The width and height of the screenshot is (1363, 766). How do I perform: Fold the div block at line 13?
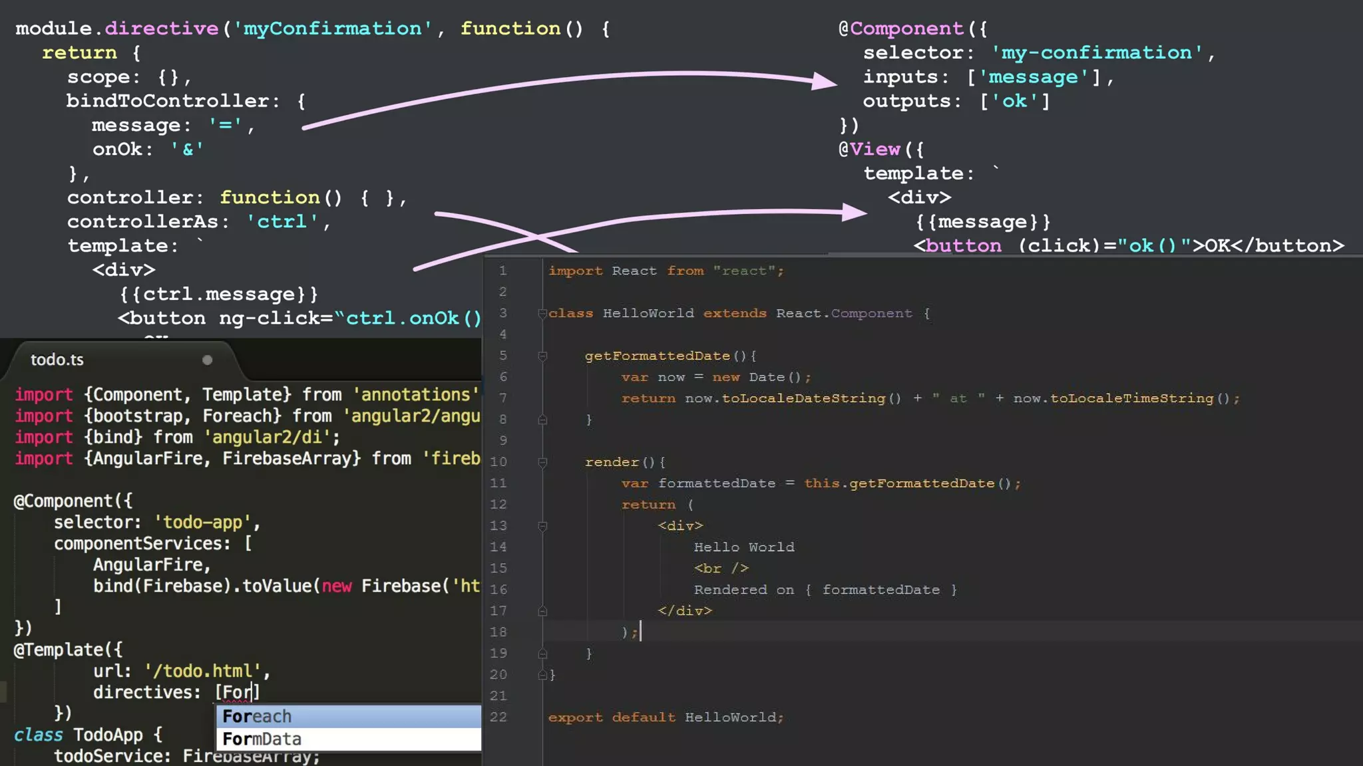click(542, 526)
